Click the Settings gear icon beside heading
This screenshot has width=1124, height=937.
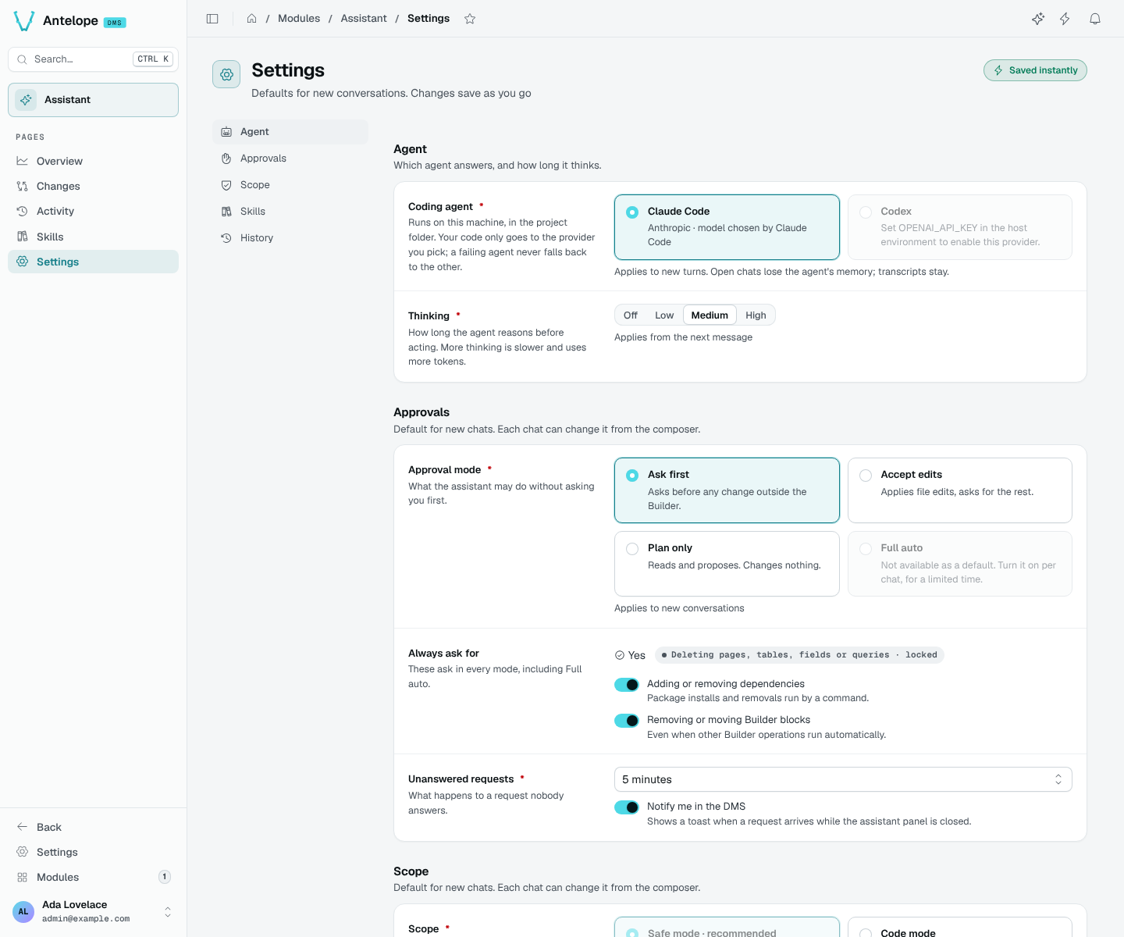(x=226, y=74)
